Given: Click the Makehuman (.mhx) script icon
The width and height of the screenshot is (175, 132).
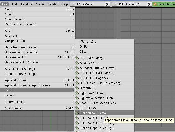Looking at the screenshot, I should pos(77,113).
